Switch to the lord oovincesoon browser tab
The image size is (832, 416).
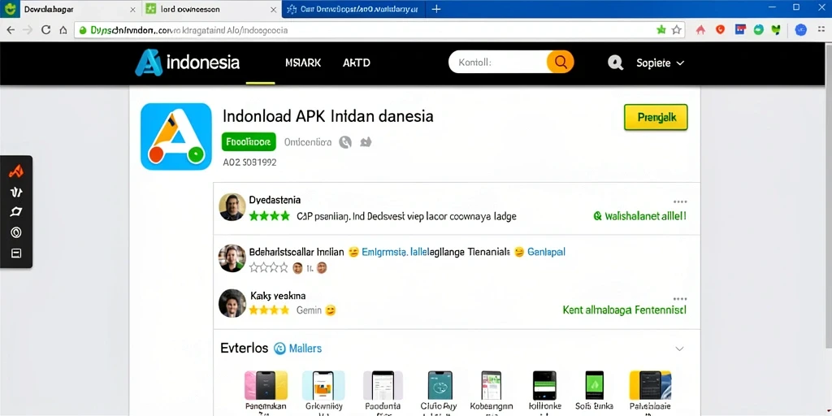click(212, 9)
